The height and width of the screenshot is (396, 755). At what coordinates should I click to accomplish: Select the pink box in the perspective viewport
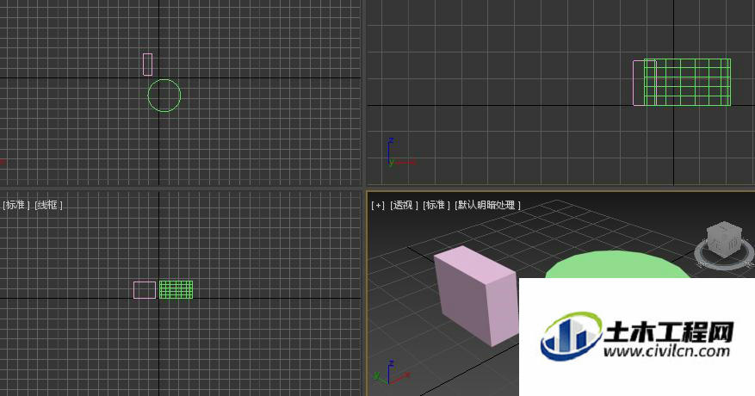tap(477, 296)
